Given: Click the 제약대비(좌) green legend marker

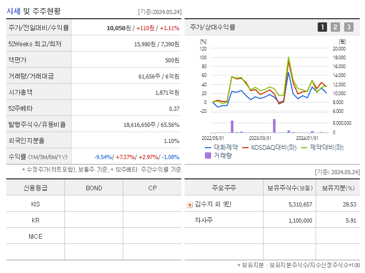Looking at the screenshot, I should pyautogui.click(x=304, y=148).
